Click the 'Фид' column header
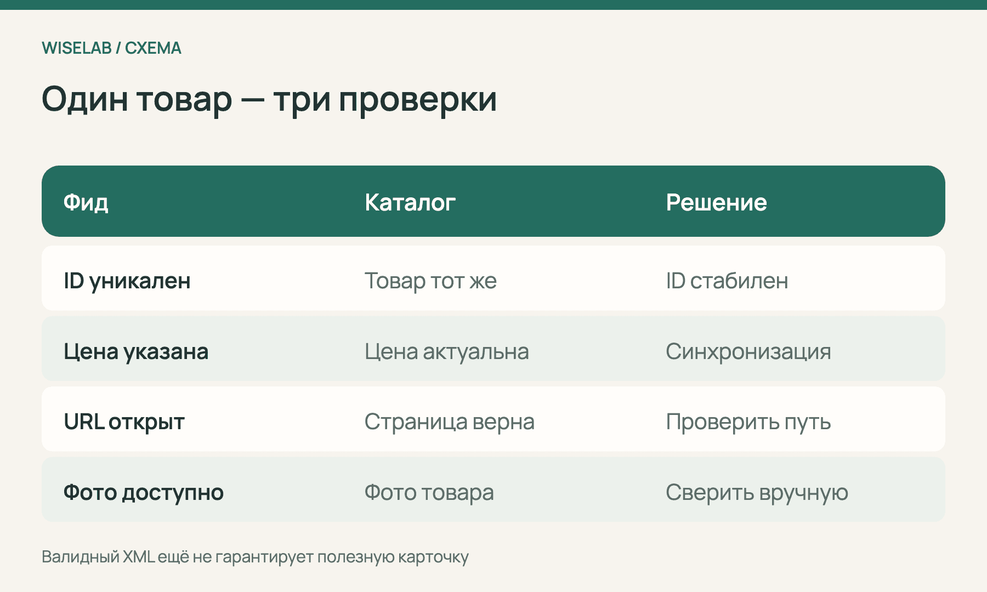The image size is (987, 592). [86, 202]
